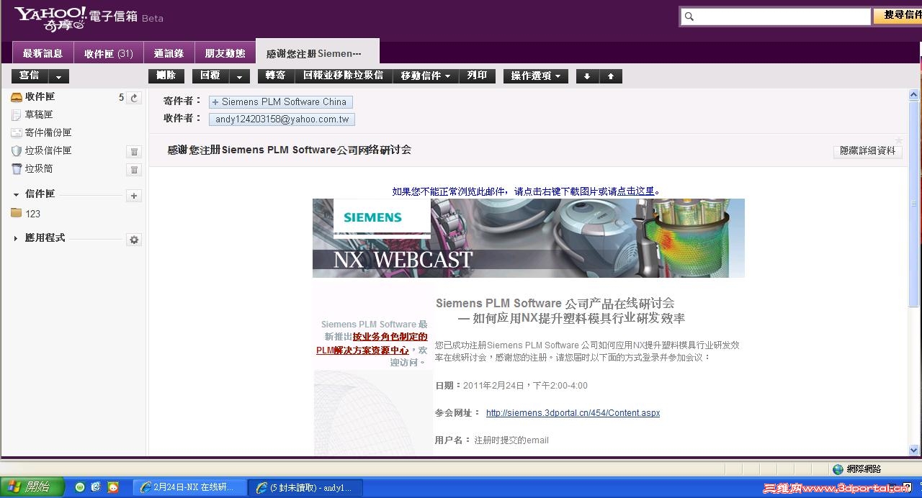922x498 pixels.
Task: Click the 刪除 delete button
Action: 166,76
